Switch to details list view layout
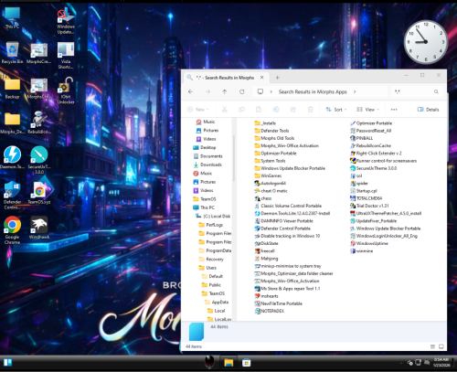457x372 pixels. (x=432, y=346)
